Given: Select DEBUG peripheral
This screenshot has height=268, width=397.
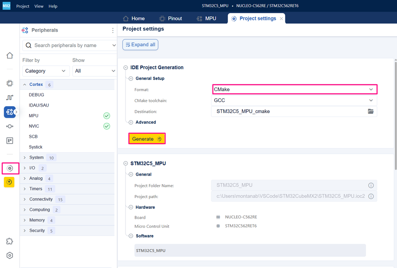Looking at the screenshot, I should tap(37, 95).
